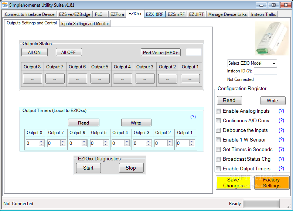Click the Simplehomenet app icon in title bar

(5, 5)
